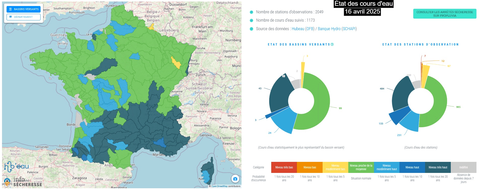This screenshot has height=190, width=480.
Task: Click the hb'eau logo on the map
Action: (17, 166)
